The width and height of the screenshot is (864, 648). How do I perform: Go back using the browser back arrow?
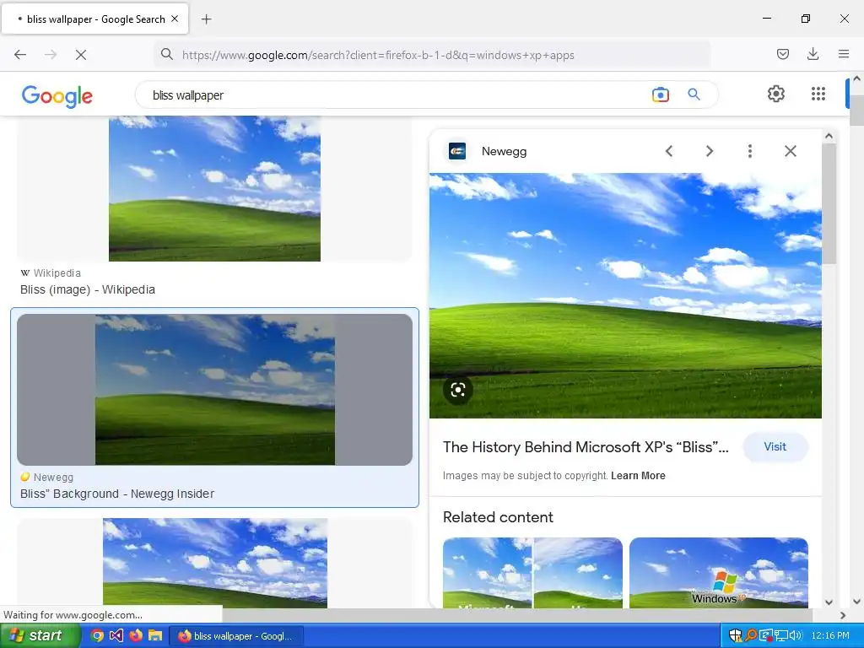pyautogui.click(x=20, y=55)
